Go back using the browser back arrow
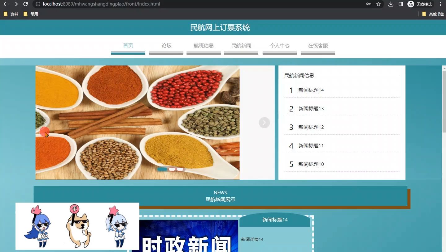Image resolution: width=446 pixels, height=252 pixels. click(6, 4)
